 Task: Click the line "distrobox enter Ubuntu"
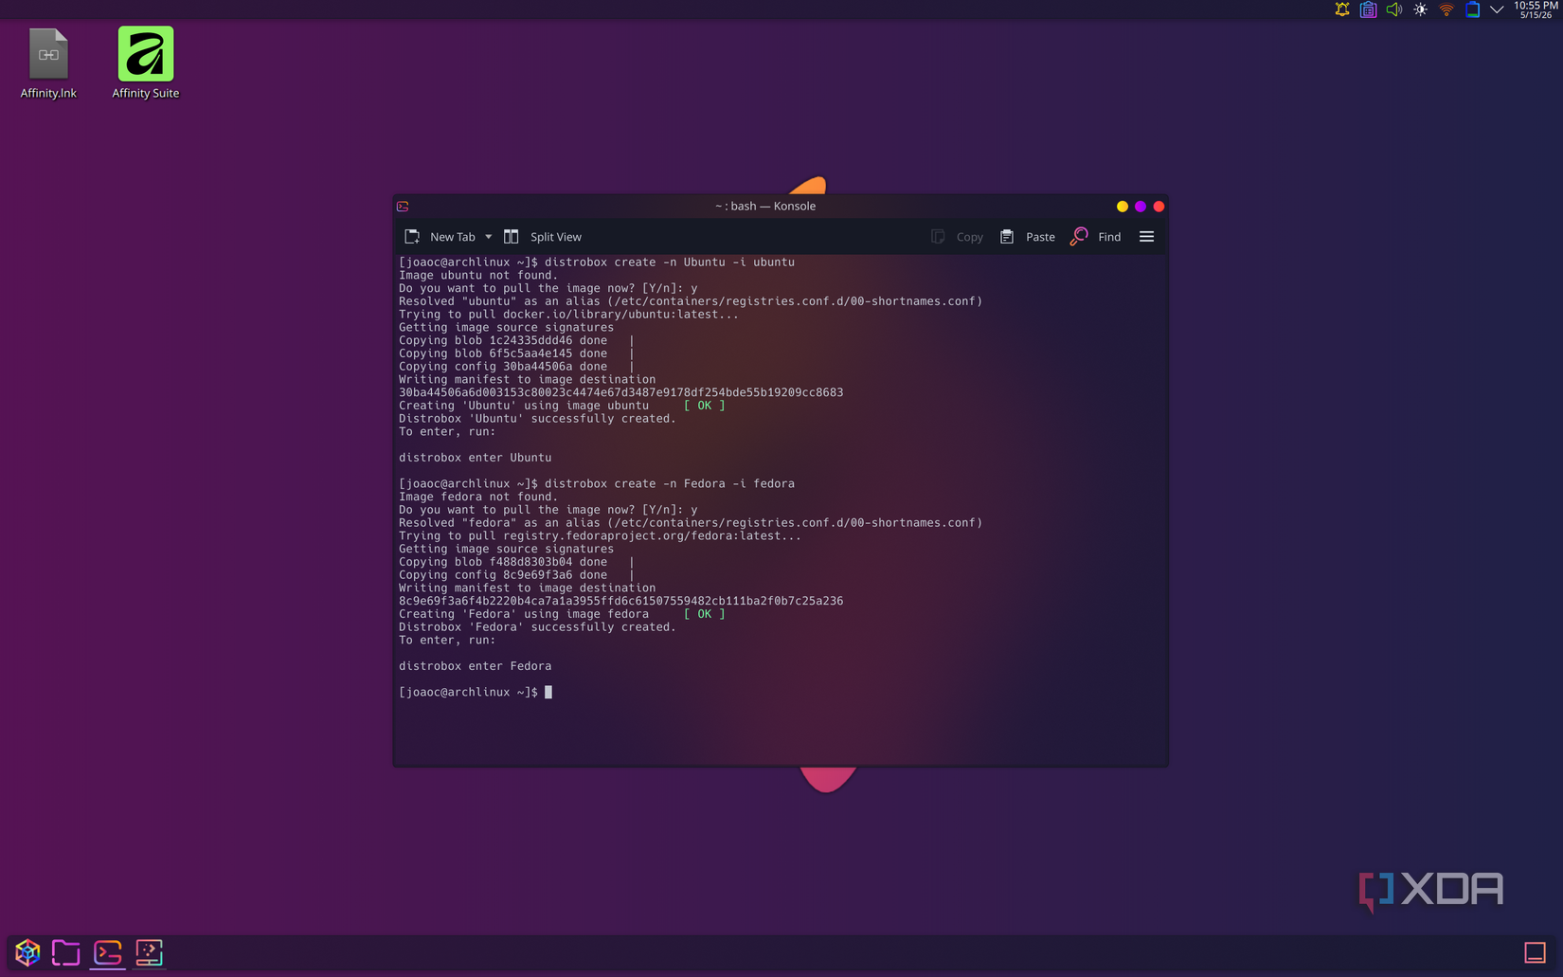475,458
